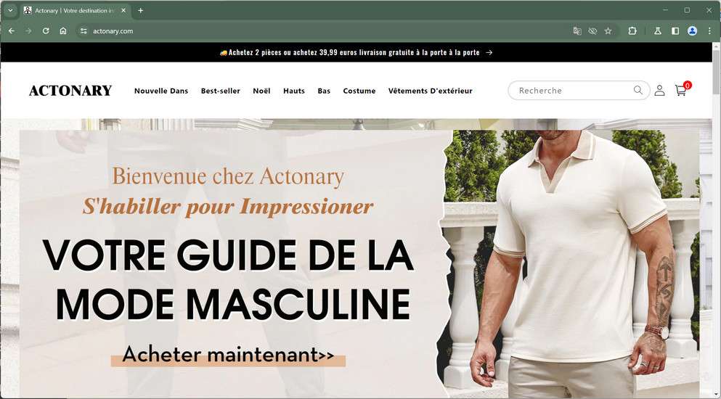Viewport: 721px width, 399px height.
Task: Open the Best-seller menu item
Action: (x=220, y=91)
